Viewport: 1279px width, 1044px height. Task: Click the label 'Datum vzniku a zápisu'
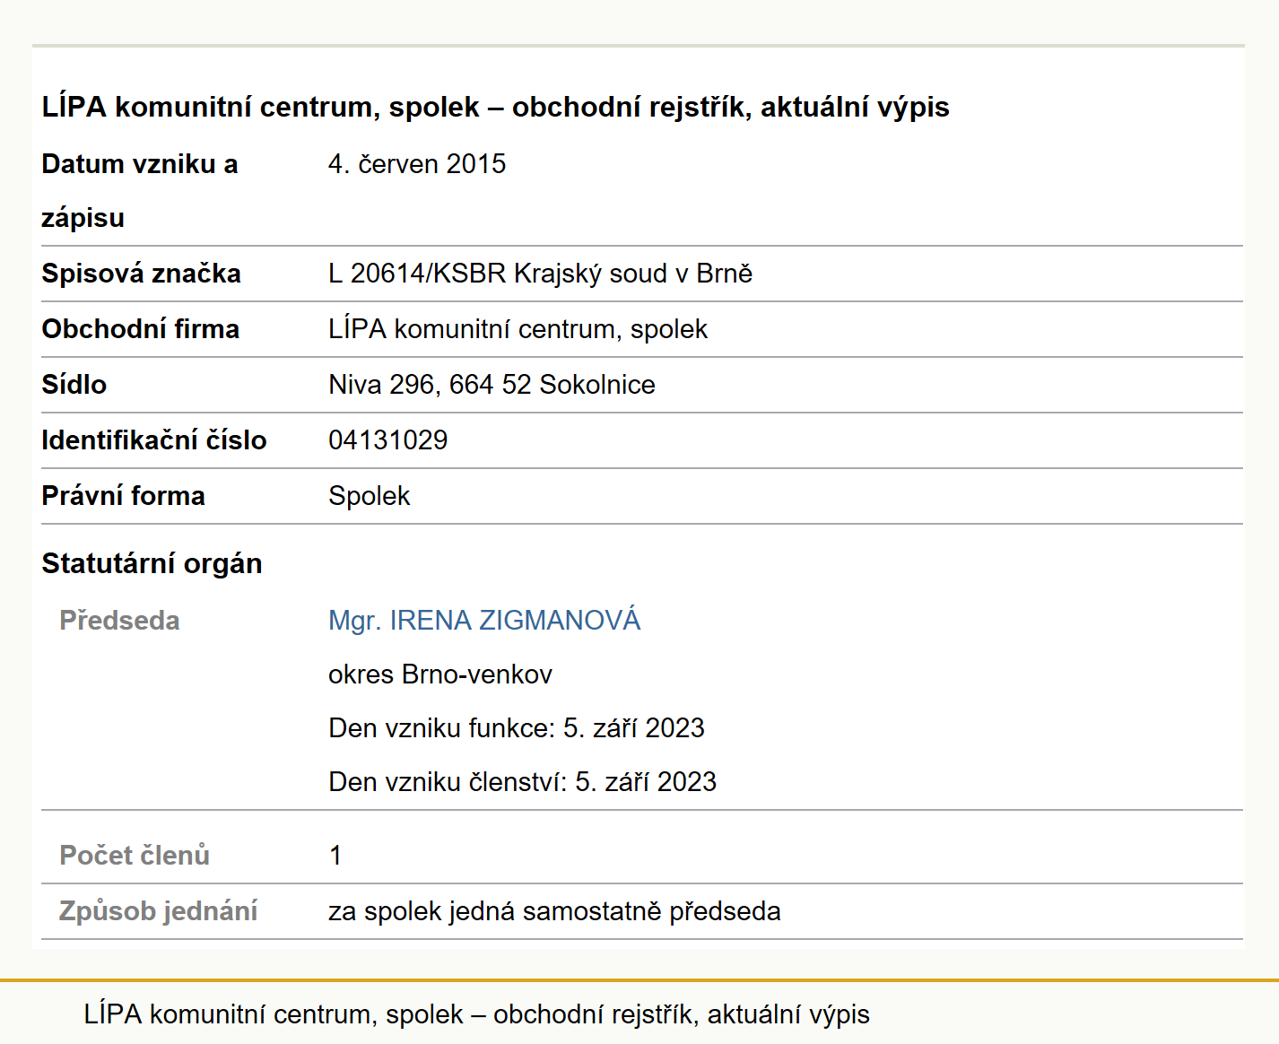[x=140, y=191]
